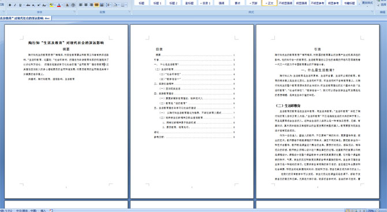
Task: Apply strikethrough to selected text
Action: pyautogui.click(x=28, y=5)
